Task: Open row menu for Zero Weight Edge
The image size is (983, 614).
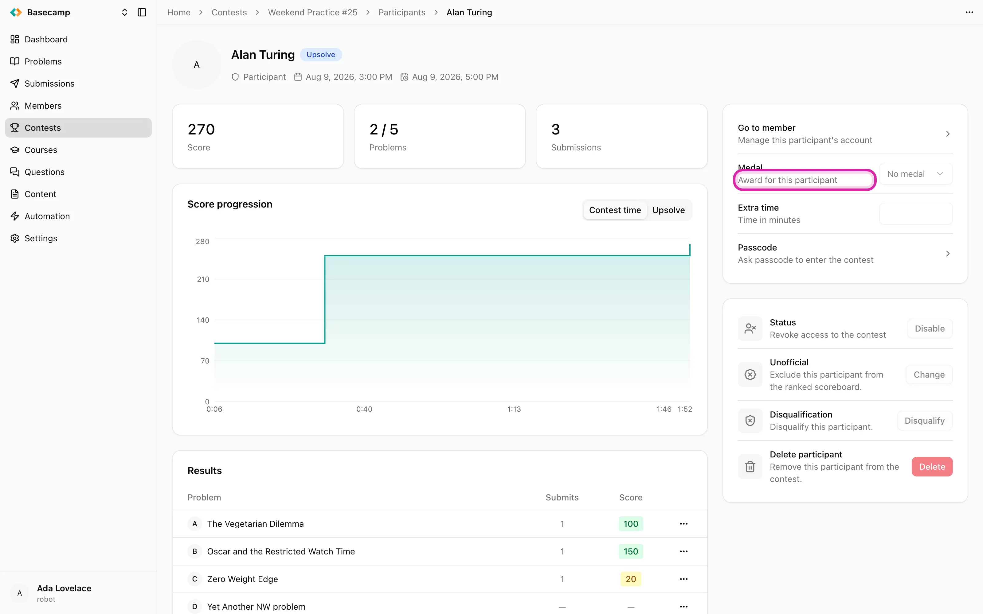Action: pos(683,579)
